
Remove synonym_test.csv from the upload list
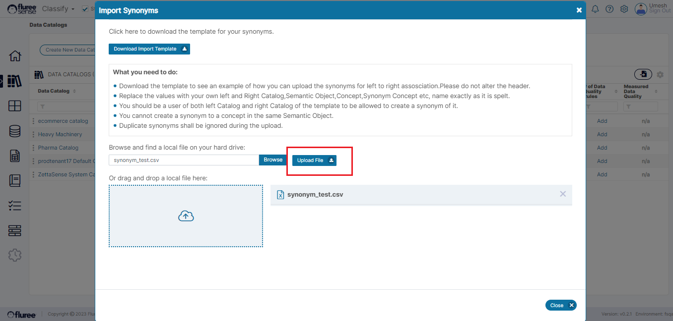[563, 194]
